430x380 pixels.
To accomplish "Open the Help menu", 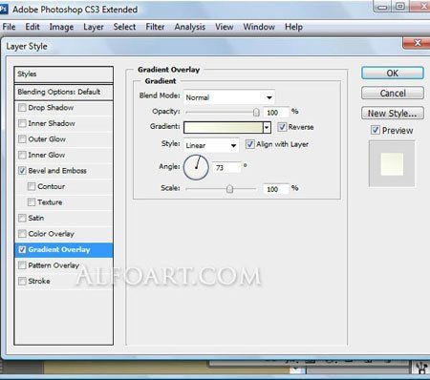I will [x=293, y=27].
